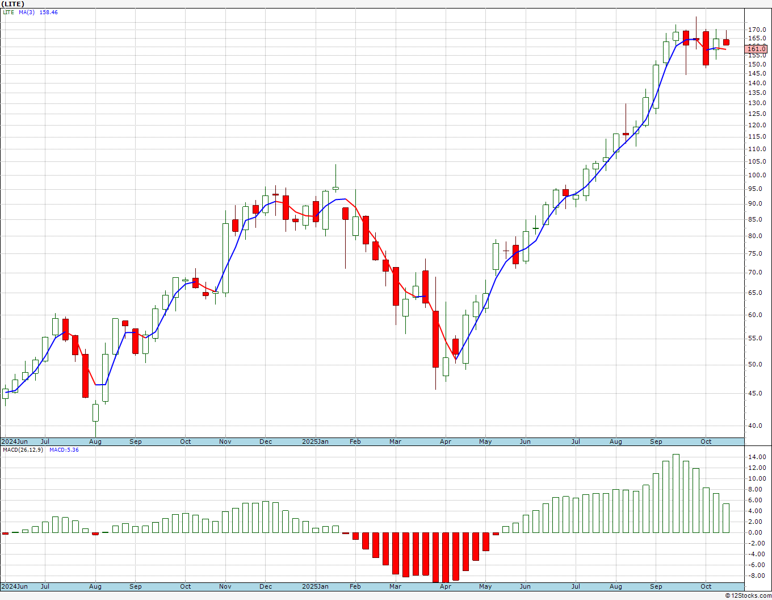The width and height of the screenshot is (772, 600).
Task: Click the 130.0 price axis label
Action: [x=757, y=103]
